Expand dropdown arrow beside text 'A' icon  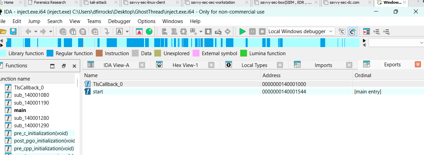(x=127, y=31)
